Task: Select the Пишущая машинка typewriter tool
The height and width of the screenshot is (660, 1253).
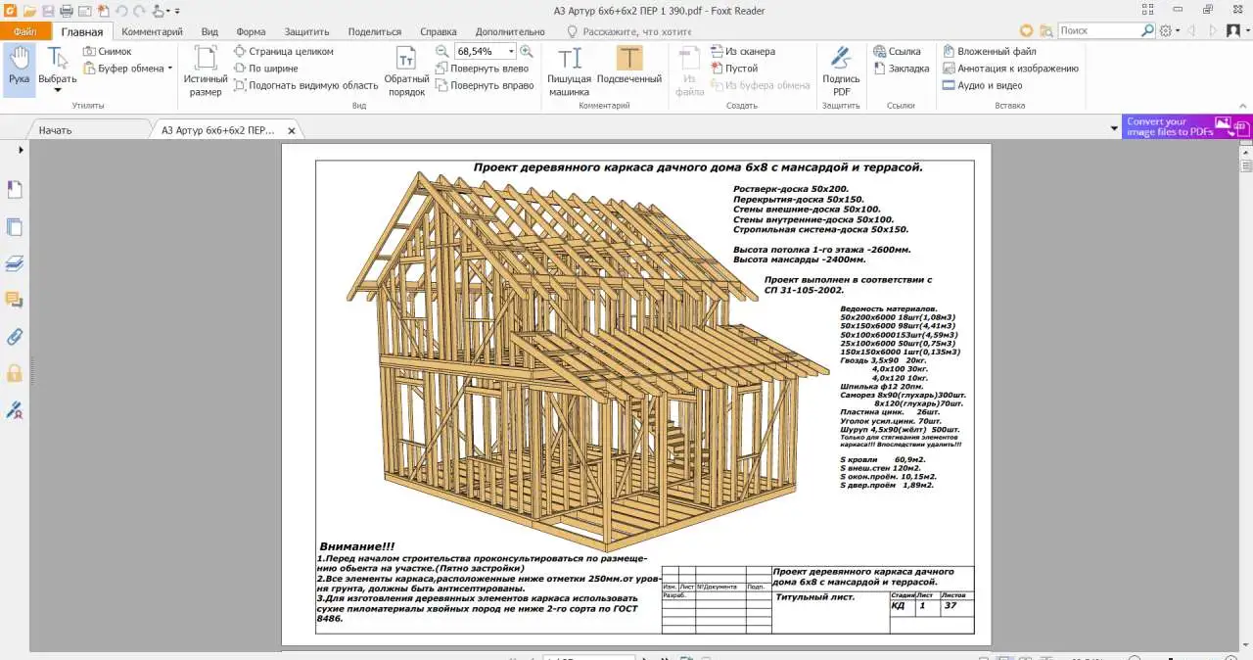Action: 569,71
